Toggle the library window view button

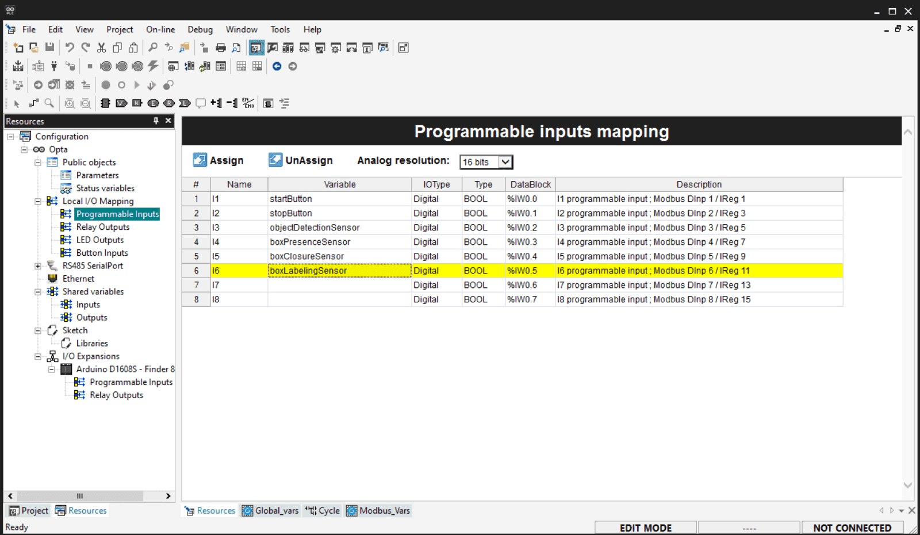(289, 48)
